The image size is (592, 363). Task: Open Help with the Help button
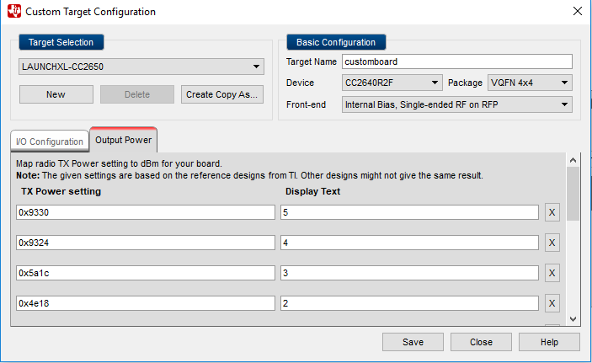pos(549,342)
